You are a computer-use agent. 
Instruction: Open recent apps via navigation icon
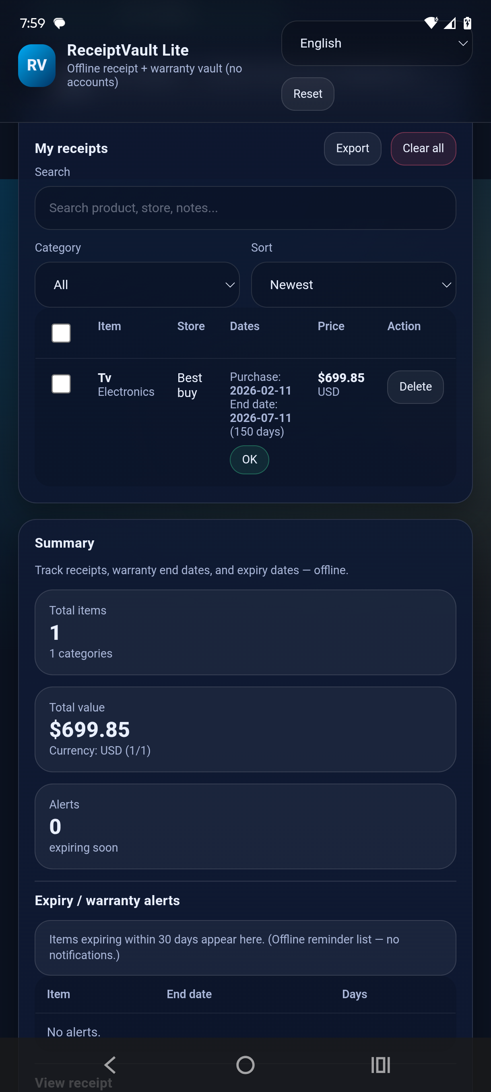(380, 1065)
